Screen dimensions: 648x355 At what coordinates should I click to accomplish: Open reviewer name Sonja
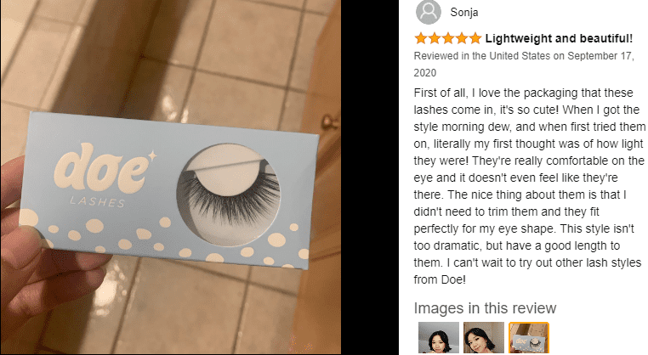pyautogui.click(x=464, y=13)
